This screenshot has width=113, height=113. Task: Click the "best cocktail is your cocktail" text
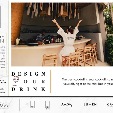tap(87, 82)
